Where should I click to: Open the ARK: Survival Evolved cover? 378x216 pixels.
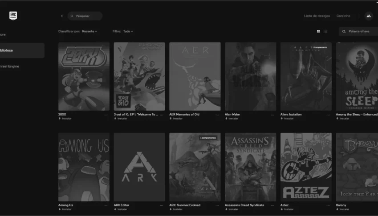[195, 167]
